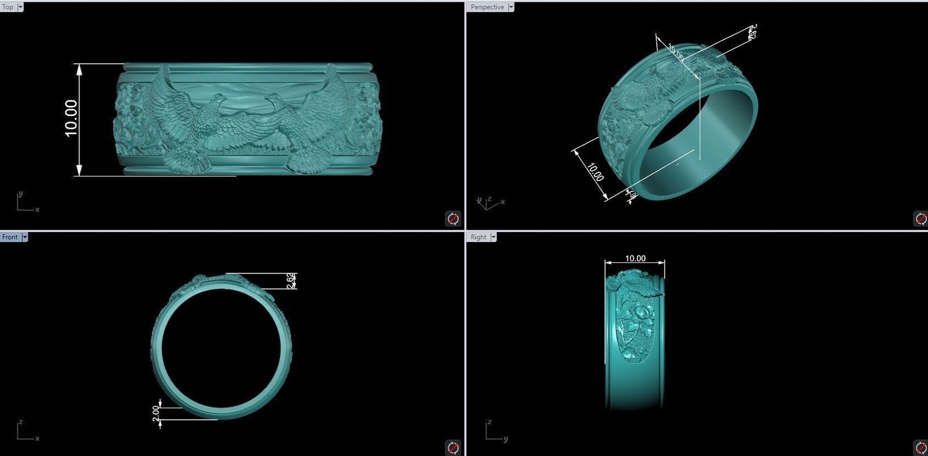
Task: Pick the 2.00 thickness dimension in Front view
Action: pos(155,413)
